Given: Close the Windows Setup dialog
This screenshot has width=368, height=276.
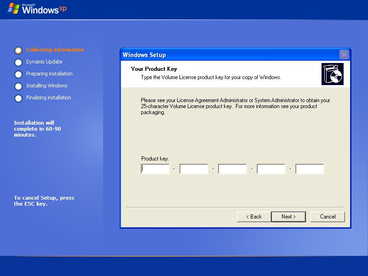Looking at the screenshot, I should (344, 55).
